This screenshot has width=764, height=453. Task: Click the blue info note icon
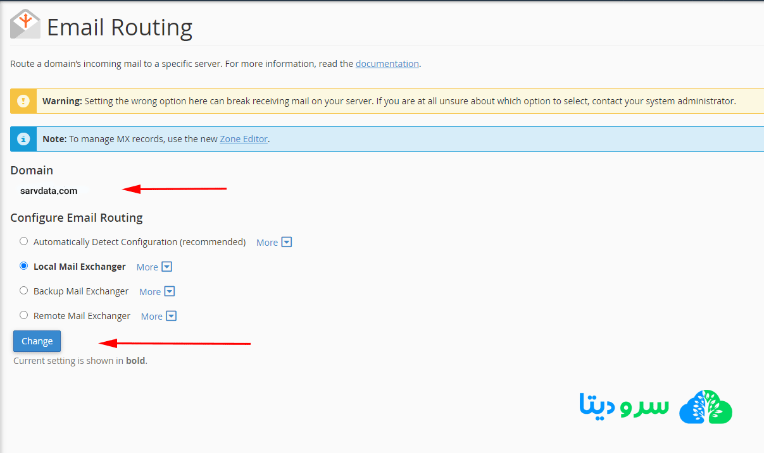pos(23,139)
